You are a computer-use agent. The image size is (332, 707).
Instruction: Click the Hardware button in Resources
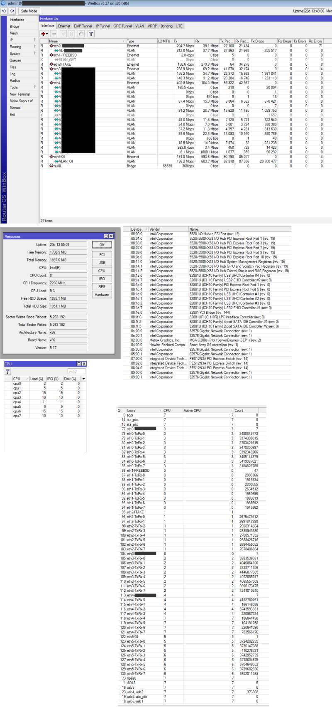(102, 295)
